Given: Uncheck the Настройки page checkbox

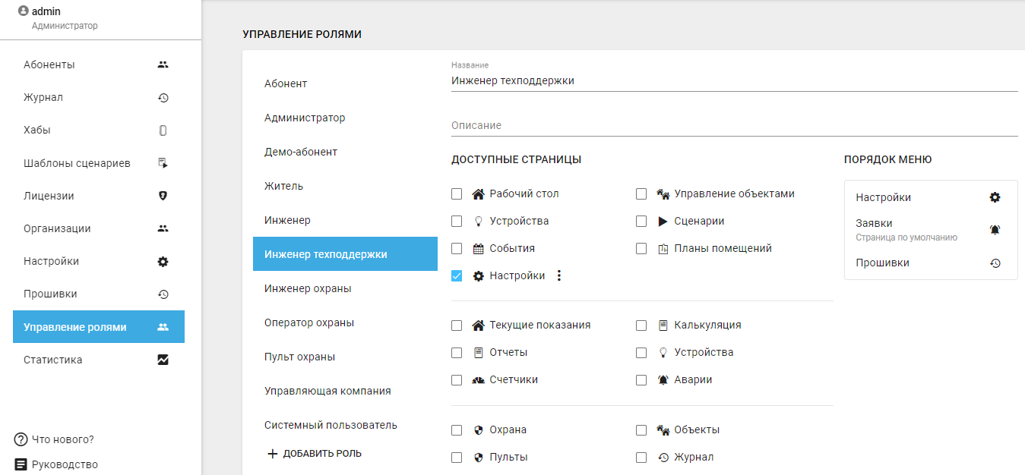Looking at the screenshot, I should pyautogui.click(x=457, y=275).
